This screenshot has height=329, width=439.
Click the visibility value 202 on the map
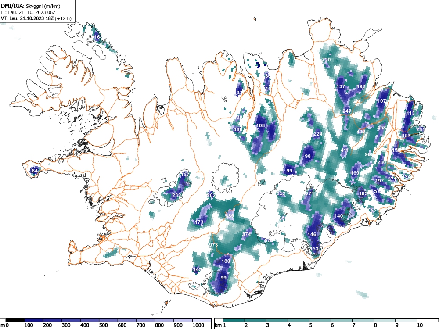(212, 195)
